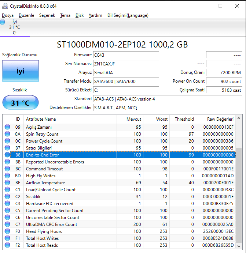
Task: Click the İyi health status button
Action: [x=21, y=71]
